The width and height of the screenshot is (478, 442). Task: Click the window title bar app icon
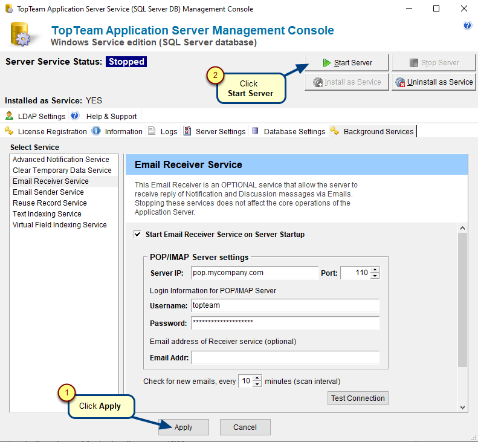(x=9, y=8)
